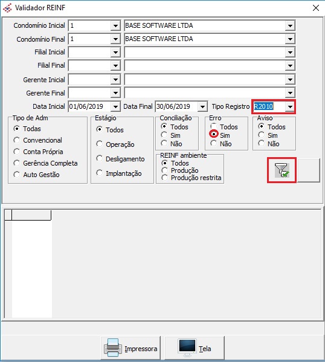Open Condomínio Inicial code dropdown
This screenshot has width=325, height=362.
pos(115,25)
